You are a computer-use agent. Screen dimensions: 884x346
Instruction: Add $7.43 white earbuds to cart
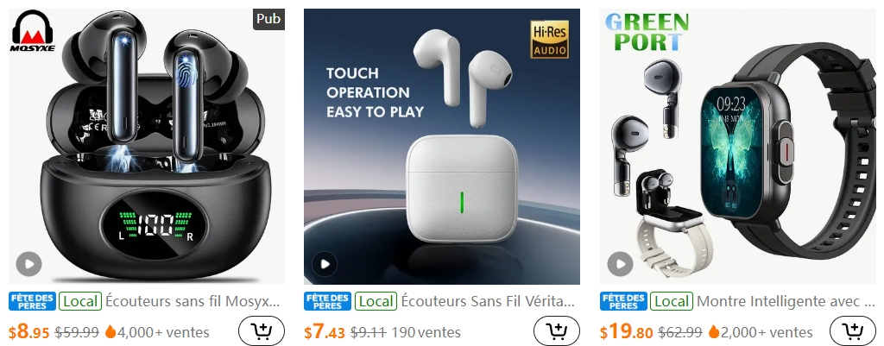(557, 330)
